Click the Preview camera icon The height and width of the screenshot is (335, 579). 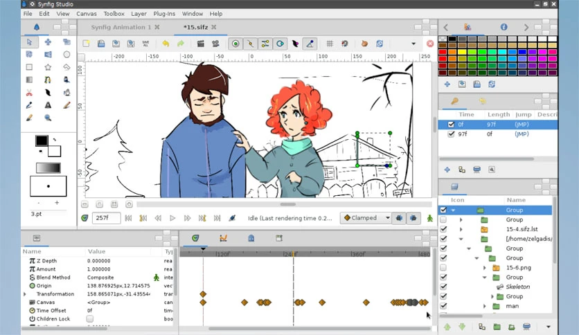pos(215,44)
